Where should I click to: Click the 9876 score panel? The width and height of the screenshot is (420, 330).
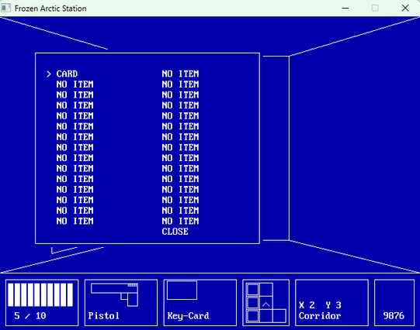[x=394, y=302]
